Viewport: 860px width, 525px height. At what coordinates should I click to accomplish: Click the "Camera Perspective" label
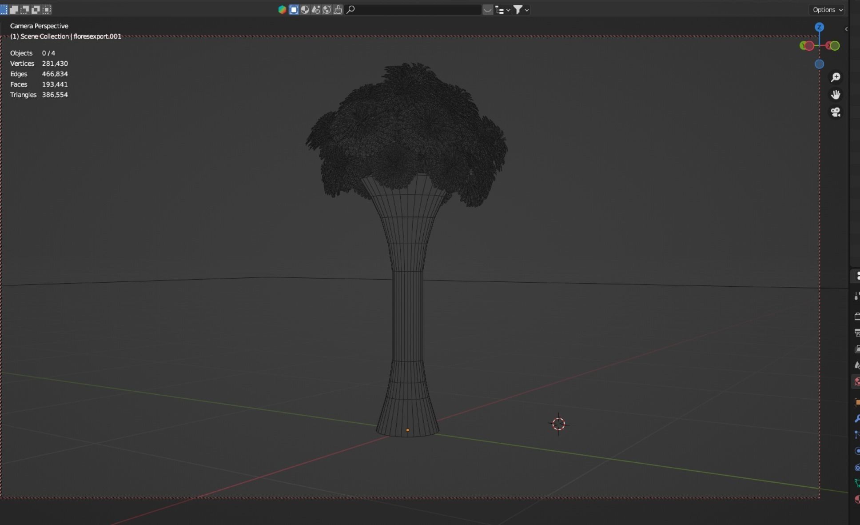(39, 26)
